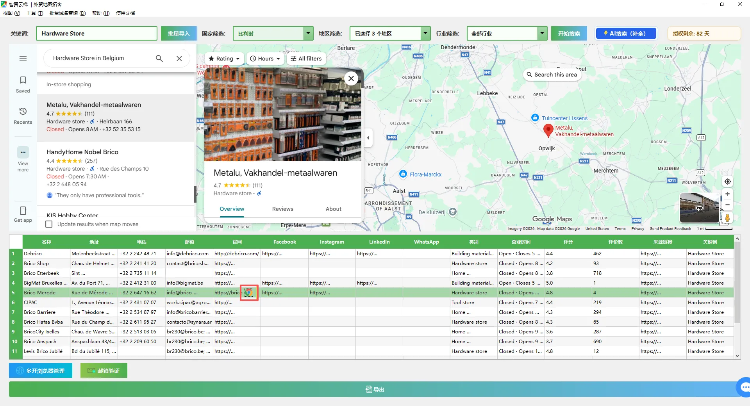Click the CIPAC name cell

pyautogui.click(x=46, y=302)
